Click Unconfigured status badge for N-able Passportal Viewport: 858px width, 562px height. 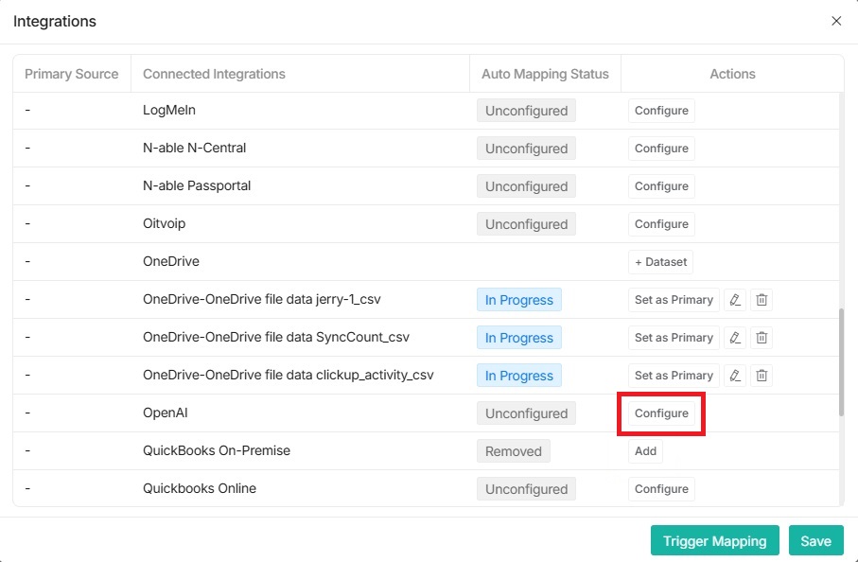[526, 186]
